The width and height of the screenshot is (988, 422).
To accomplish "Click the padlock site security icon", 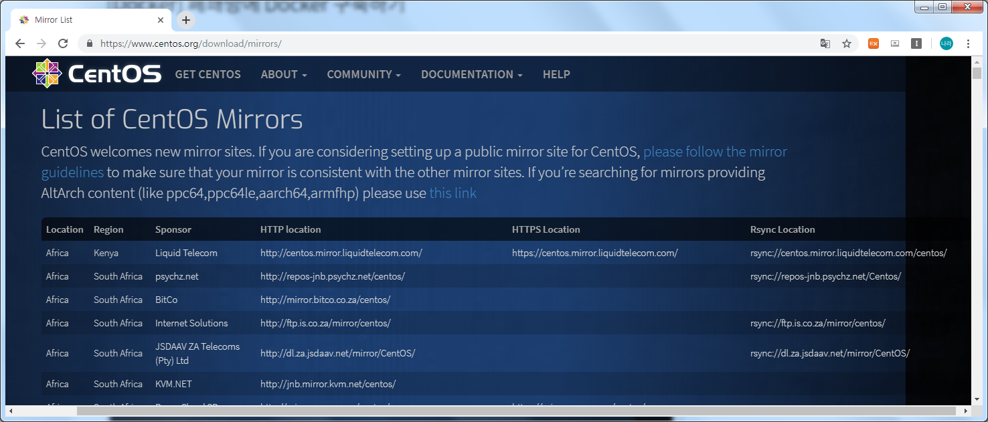I will click(88, 43).
